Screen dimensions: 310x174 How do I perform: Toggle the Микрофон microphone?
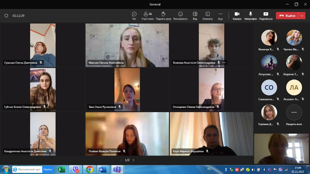pyautogui.click(x=250, y=16)
